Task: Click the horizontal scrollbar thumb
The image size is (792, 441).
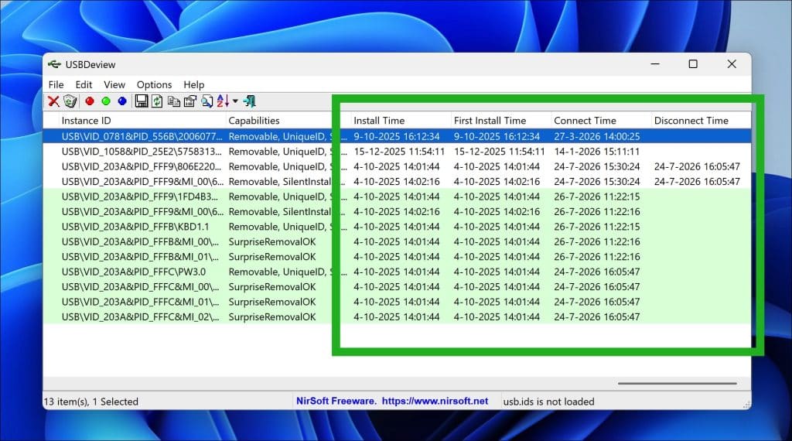Action: tap(677, 384)
